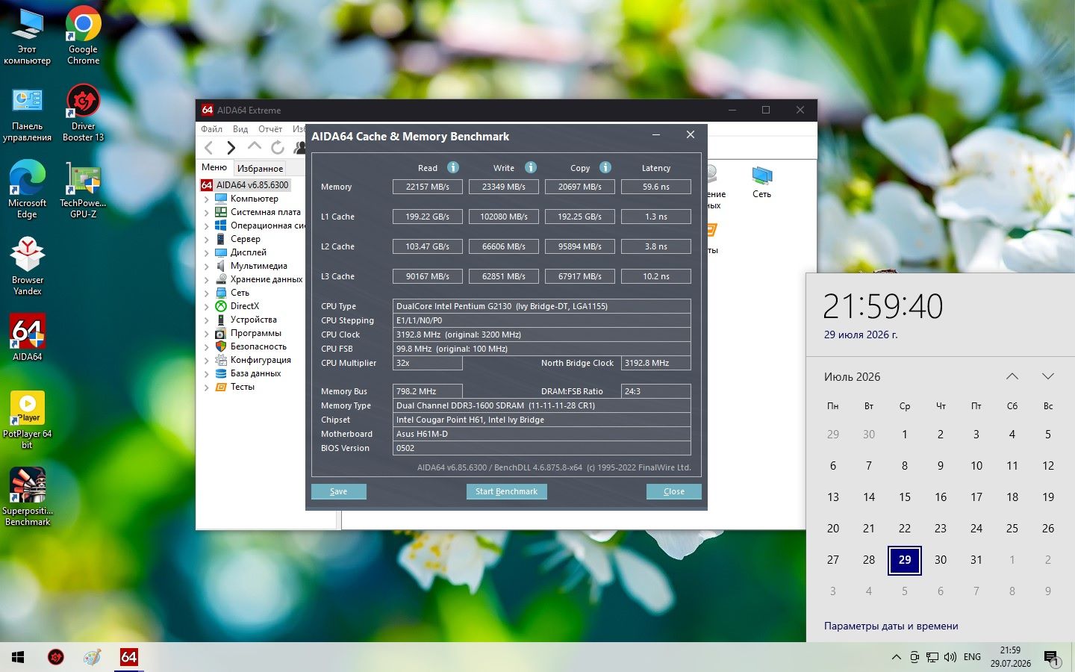
Task: Open Superposition Benchmark desktop icon
Action: (28, 497)
